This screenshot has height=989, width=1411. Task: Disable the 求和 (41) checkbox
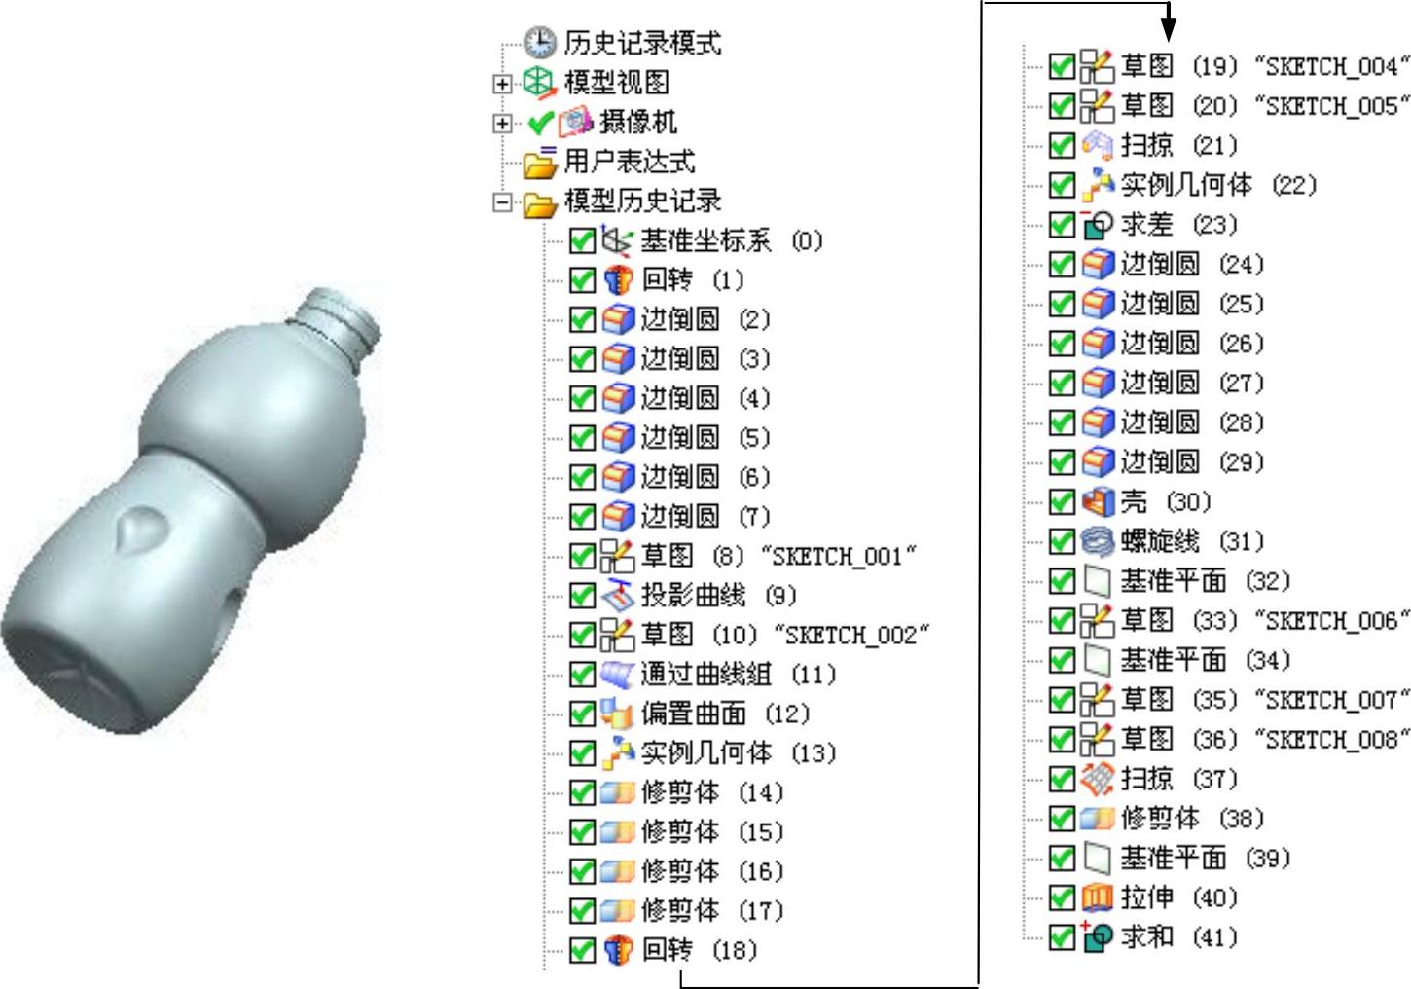tap(1062, 937)
